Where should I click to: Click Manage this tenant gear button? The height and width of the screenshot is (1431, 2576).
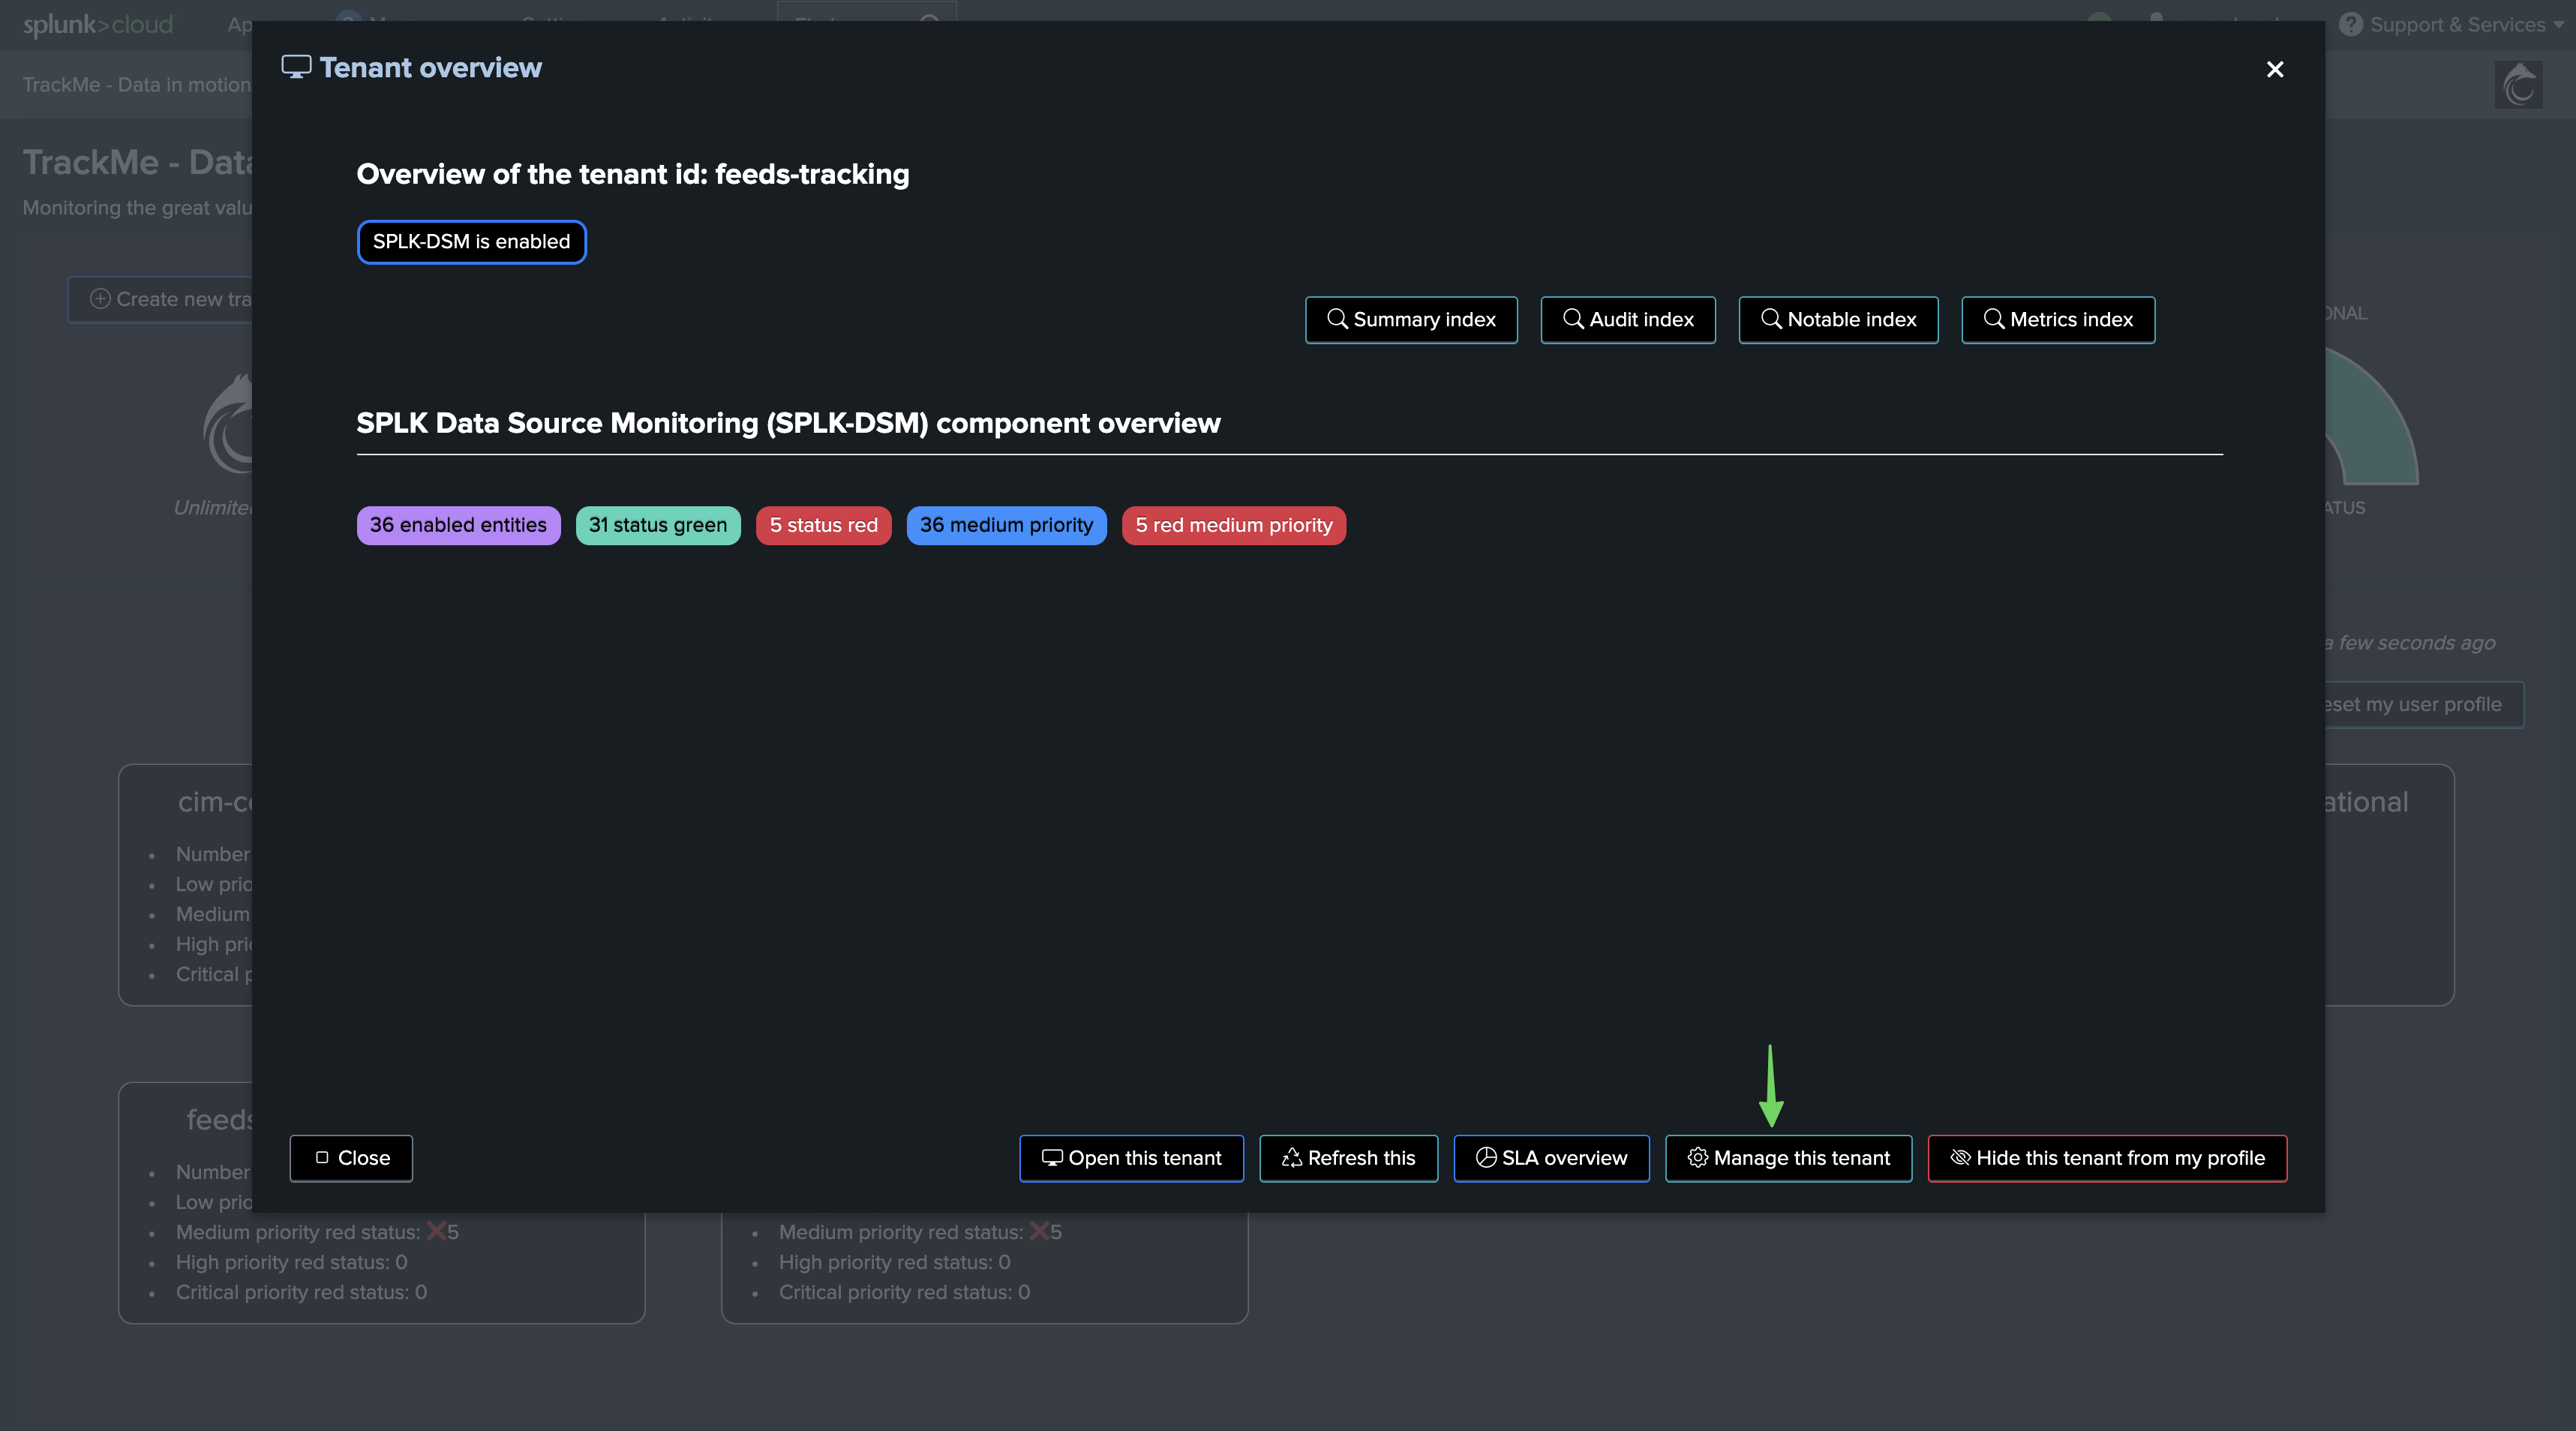point(1787,1158)
